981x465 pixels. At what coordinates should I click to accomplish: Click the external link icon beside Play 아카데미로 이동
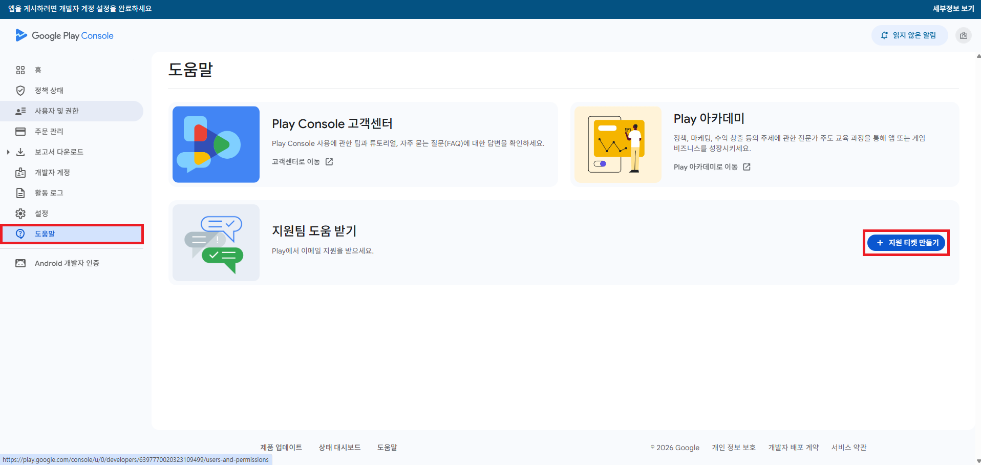(747, 167)
